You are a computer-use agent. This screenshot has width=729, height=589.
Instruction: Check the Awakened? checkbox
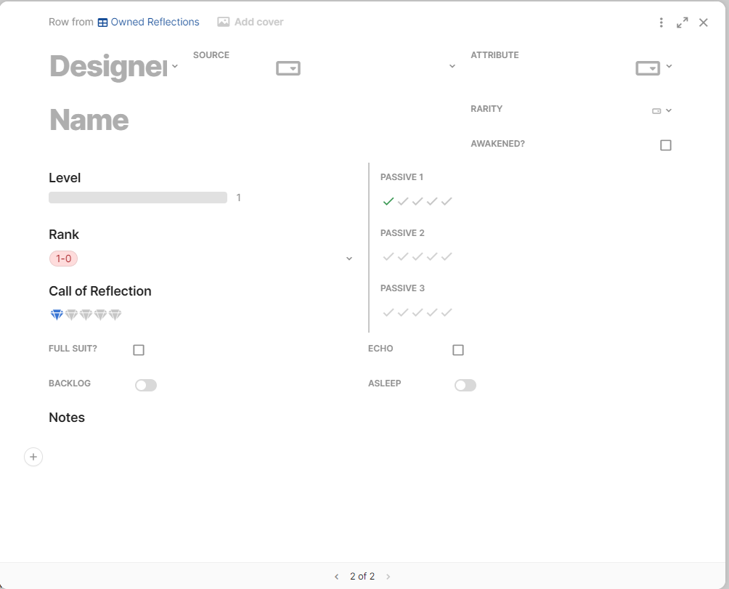[666, 145]
